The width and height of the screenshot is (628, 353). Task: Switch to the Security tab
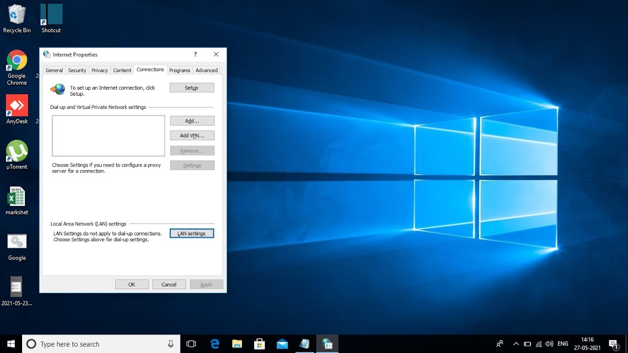pyautogui.click(x=77, y=70)
